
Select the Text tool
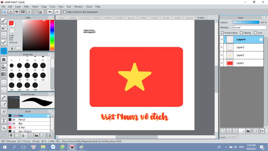click(x=4, y=121)
